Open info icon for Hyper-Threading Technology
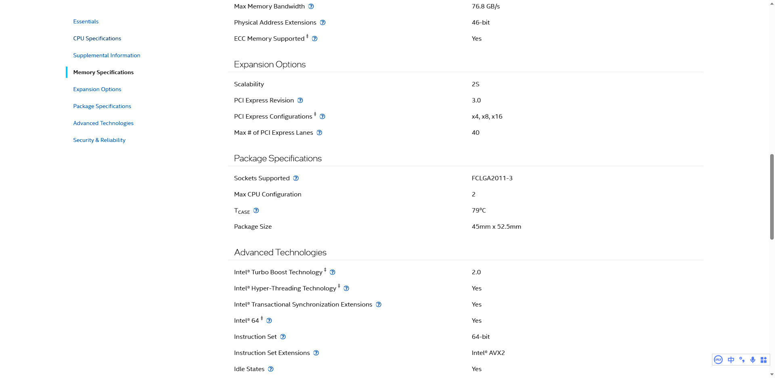Image resolution: width=775 pixels, height=378 pixels. pyautogui.click(x=346, y=288)
